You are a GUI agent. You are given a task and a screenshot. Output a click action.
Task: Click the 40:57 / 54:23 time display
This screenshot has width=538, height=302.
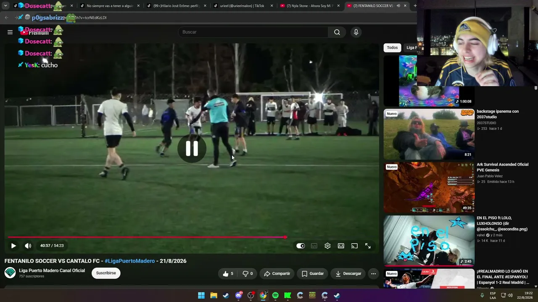[52, 246]
